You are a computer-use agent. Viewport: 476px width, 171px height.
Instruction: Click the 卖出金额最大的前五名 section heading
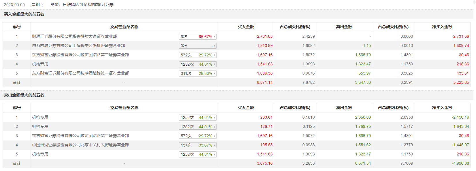click(24, 95)
